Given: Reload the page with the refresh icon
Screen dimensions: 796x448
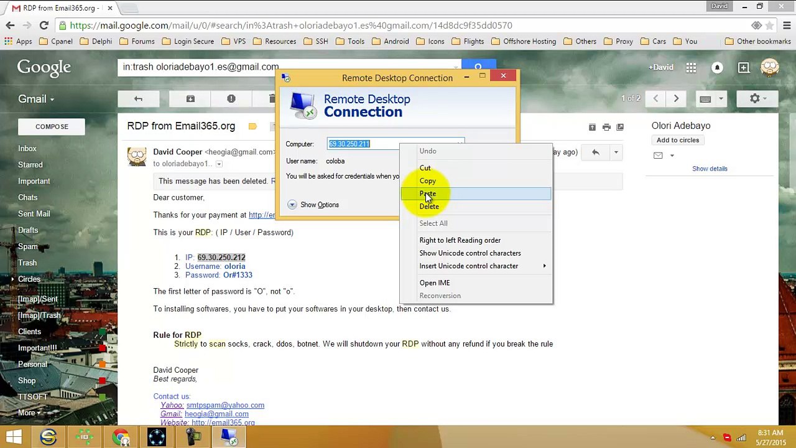Looking at the screenshot, I should tap(44, 26).
